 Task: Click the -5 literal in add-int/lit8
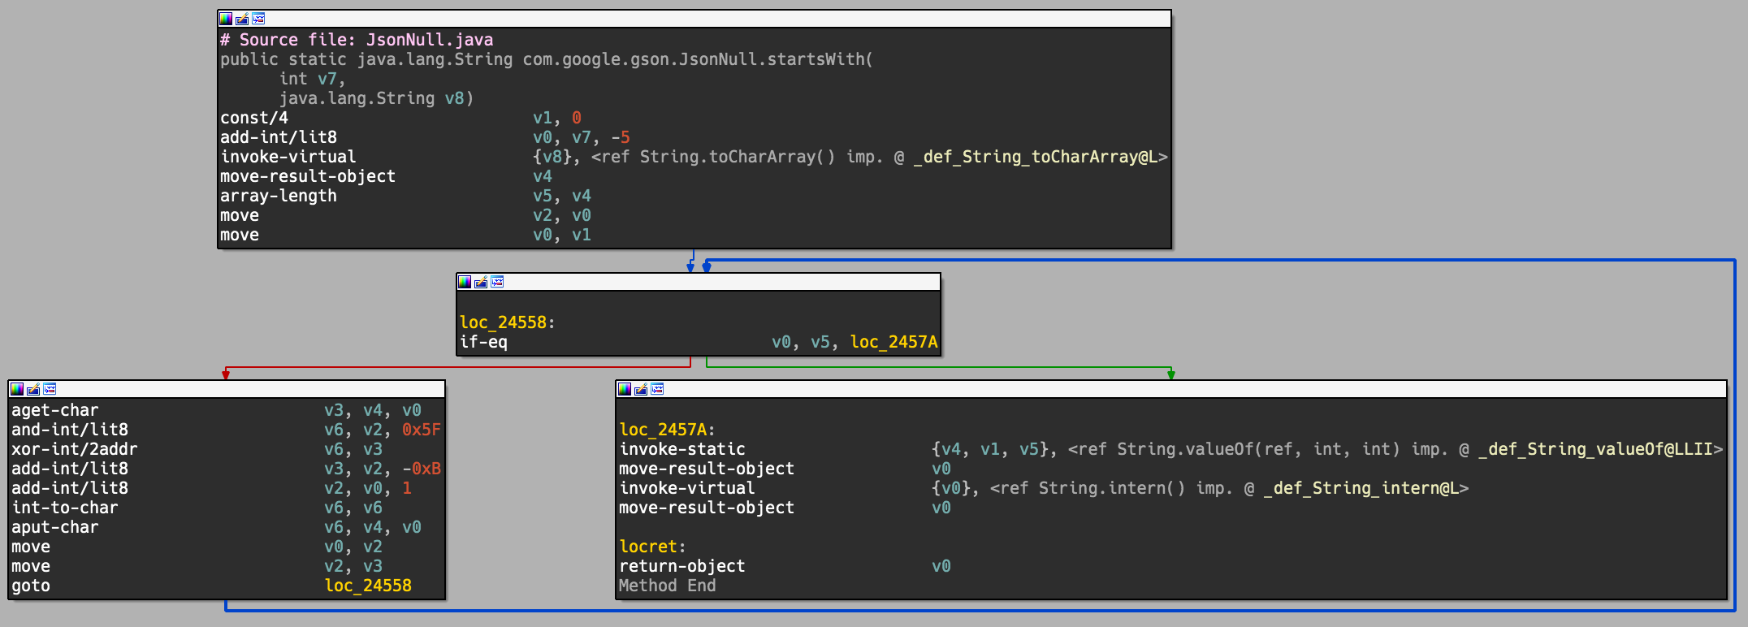[x=621, y=137]
